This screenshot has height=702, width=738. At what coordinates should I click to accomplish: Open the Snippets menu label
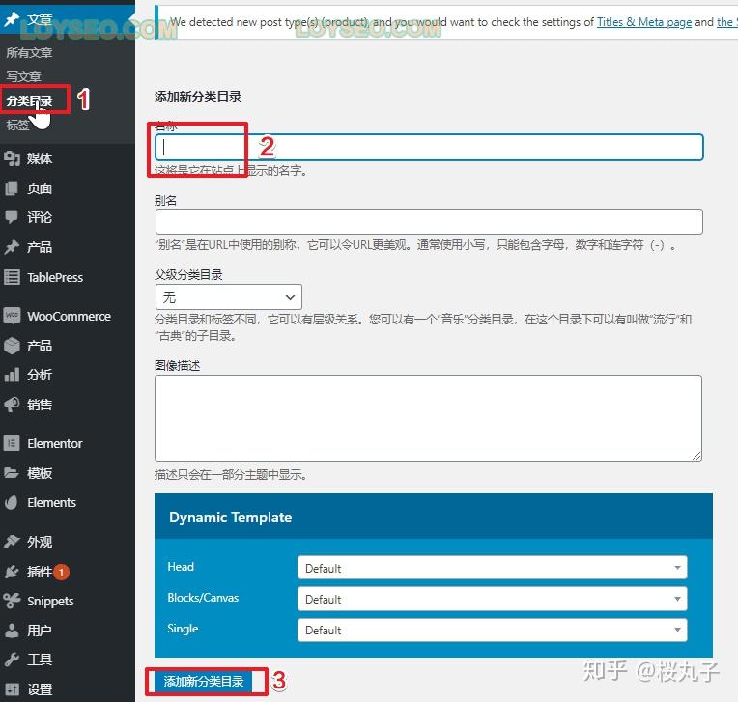point(50,602)
